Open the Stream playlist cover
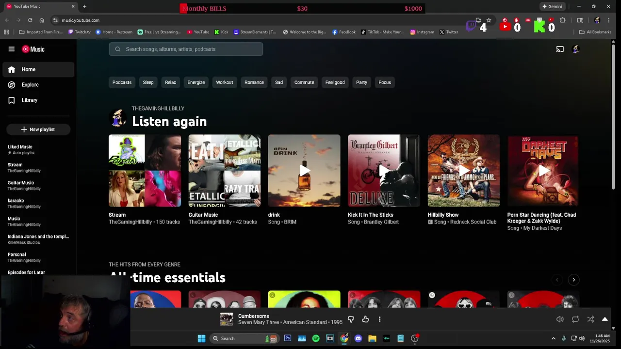The height and width of the screenshot is (349, 621). [145, 171]
